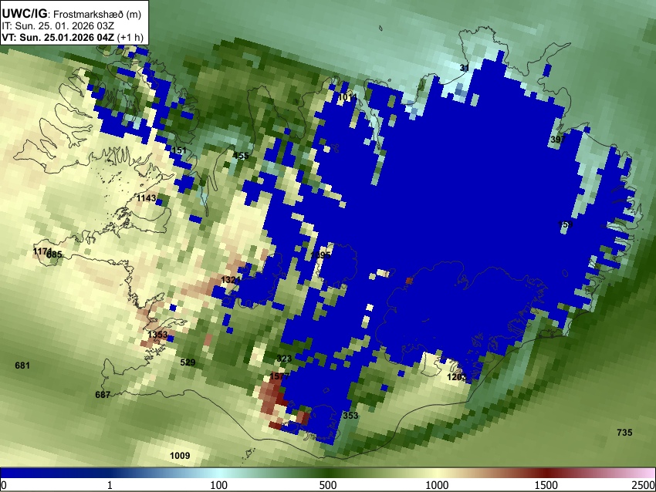
Task: Click the map value 681
Action: pyautogui.click(x=22, y=366)
